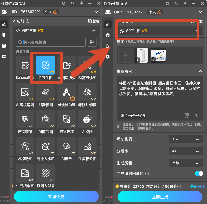Expand account chevron in left panel
The height and width of the screenshot is (204, 207).
tap(97, 12)
